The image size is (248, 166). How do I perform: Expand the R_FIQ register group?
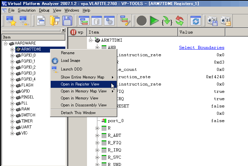97,143
